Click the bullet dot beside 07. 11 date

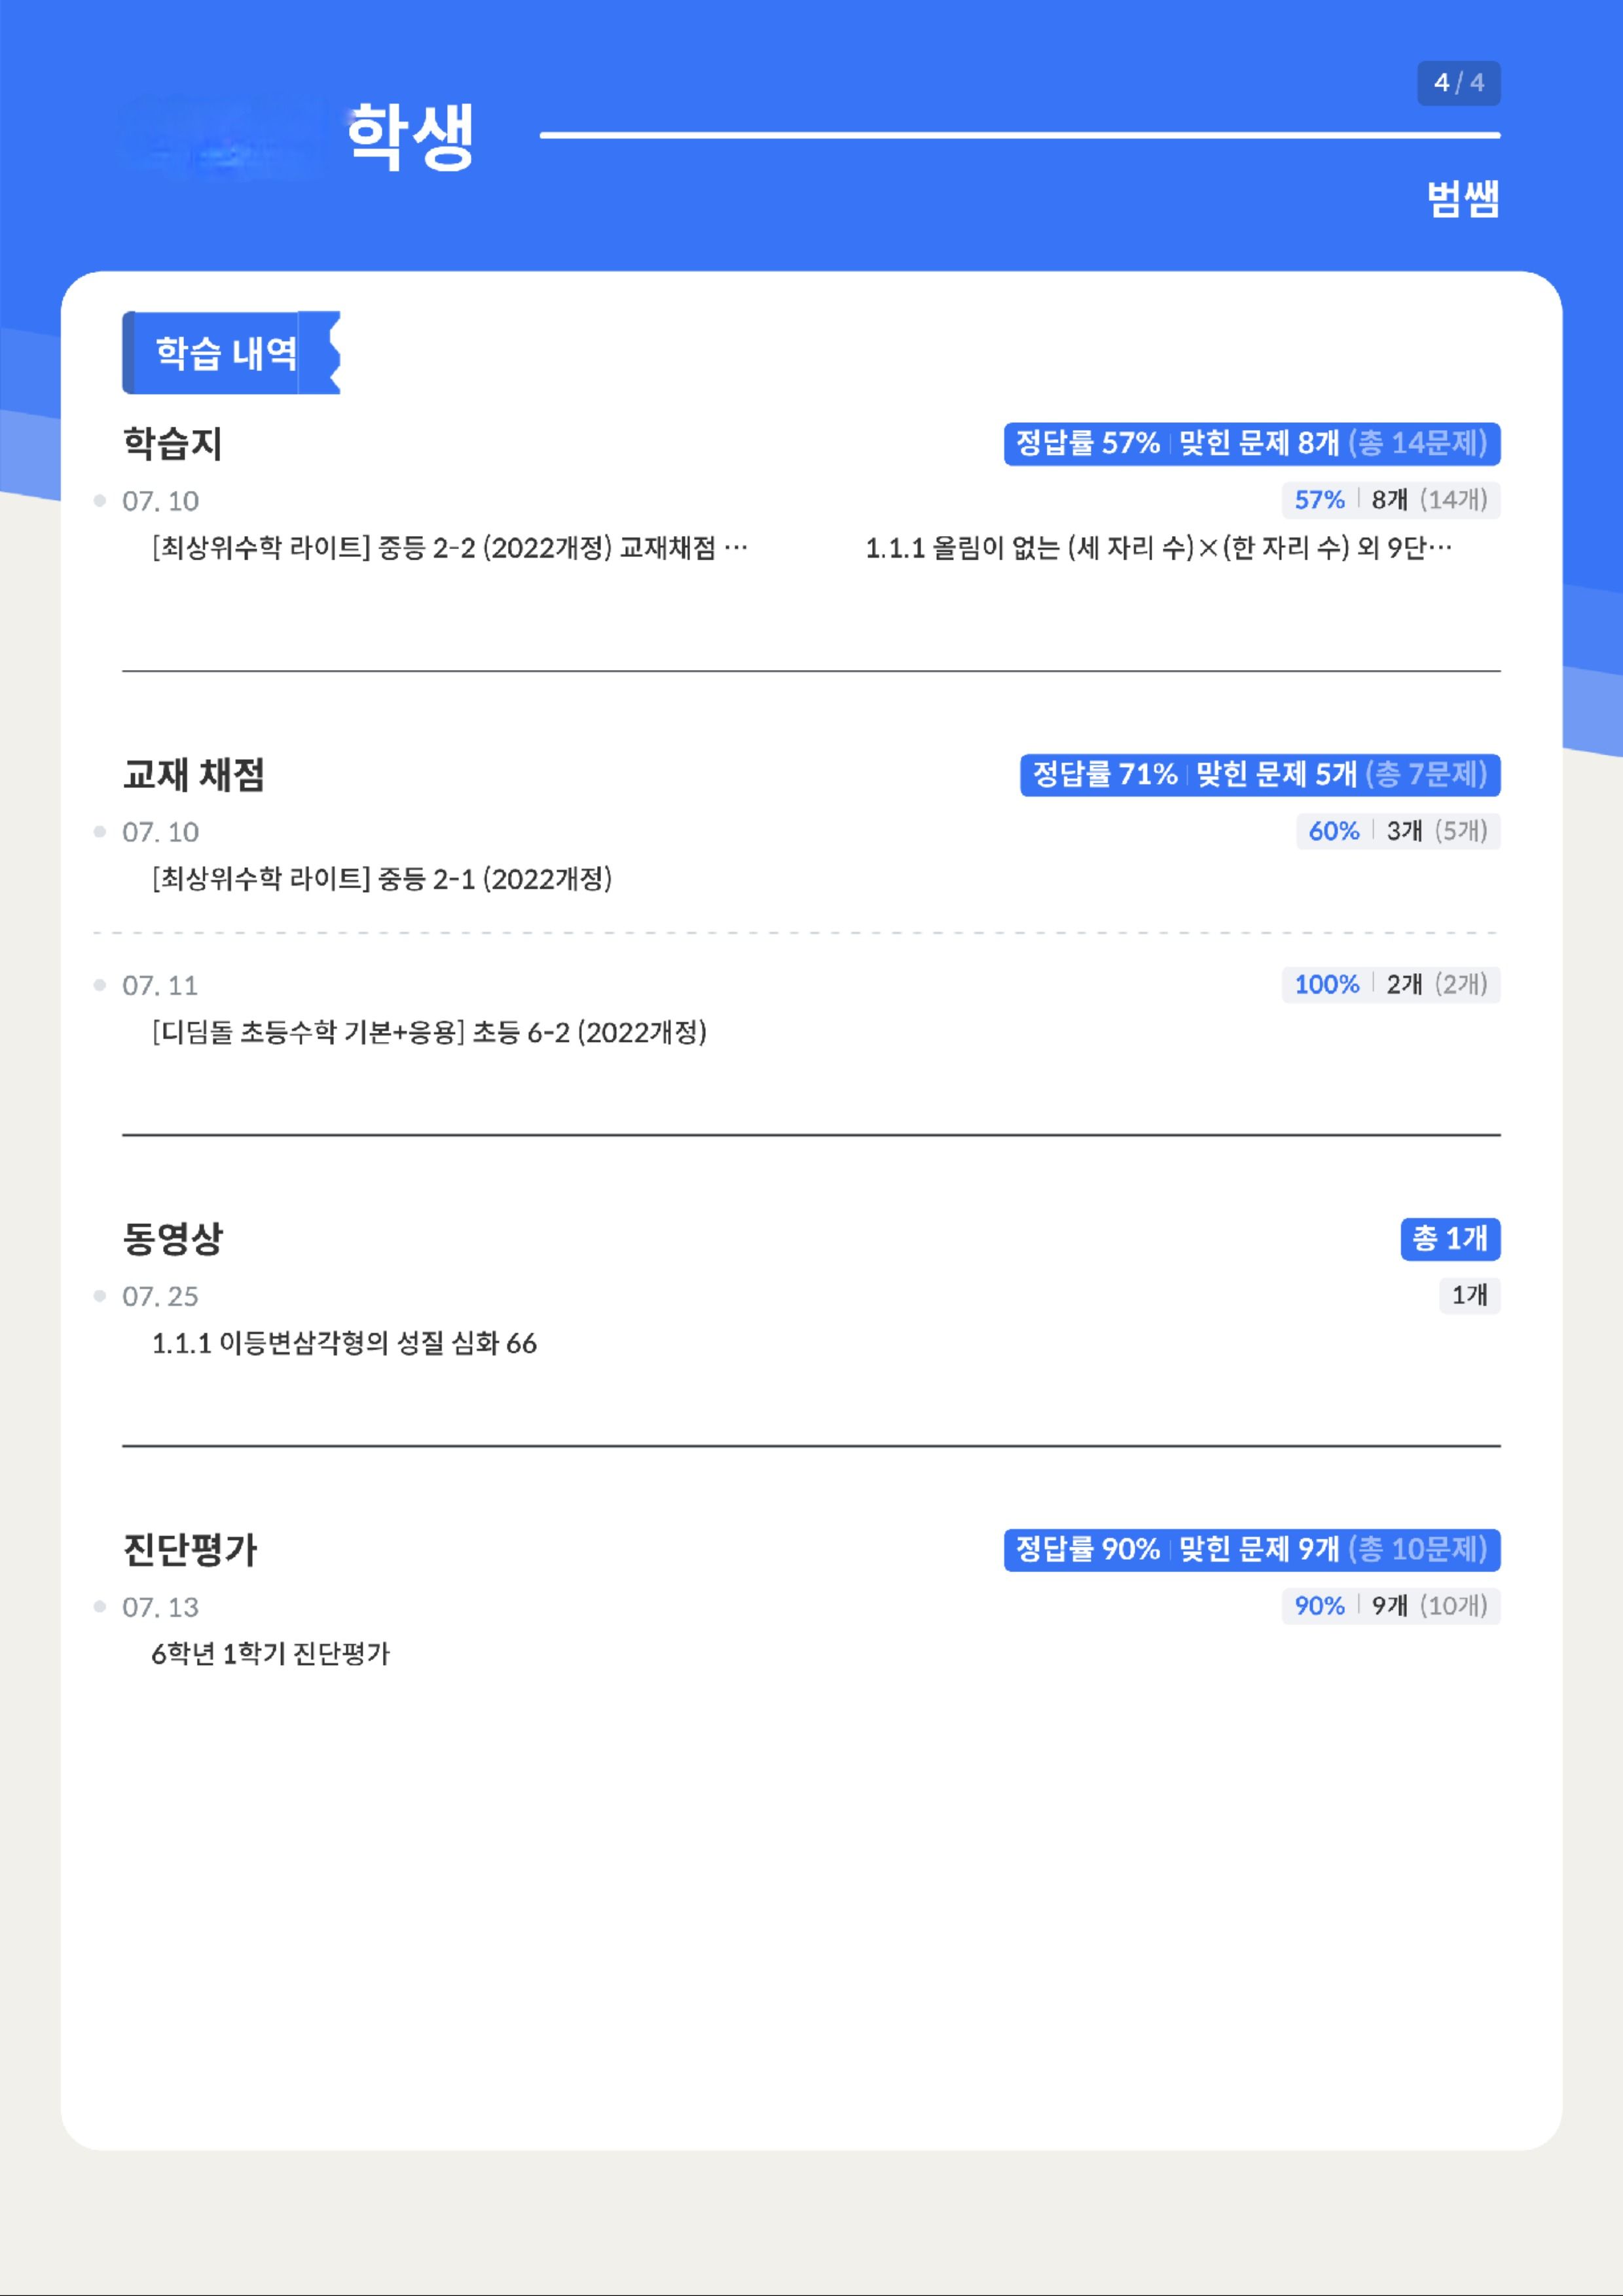pos(99,985)
